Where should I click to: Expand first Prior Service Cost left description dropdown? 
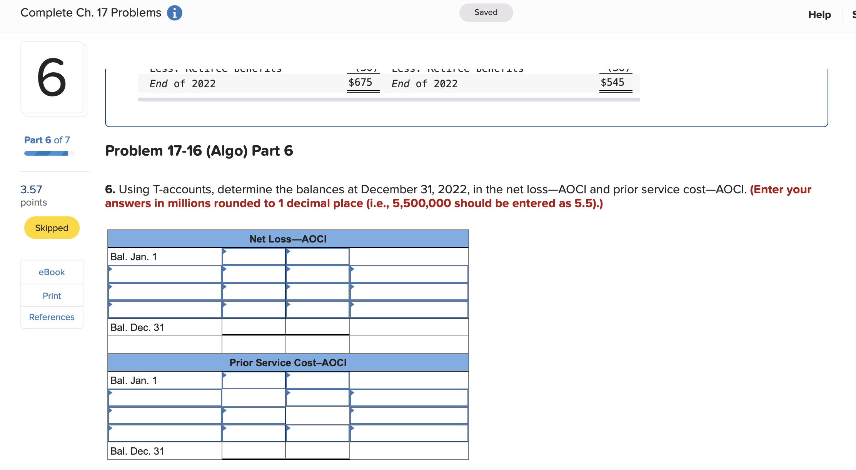[165, 398]
